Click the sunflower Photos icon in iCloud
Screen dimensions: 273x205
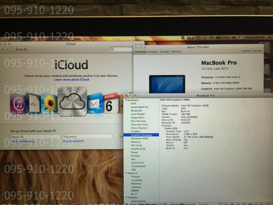coord(49,103)
